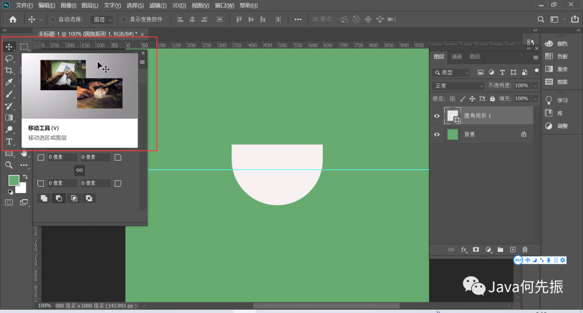Open the 滤镜(T) menu
Screen dimensions: 583x313
158,5
